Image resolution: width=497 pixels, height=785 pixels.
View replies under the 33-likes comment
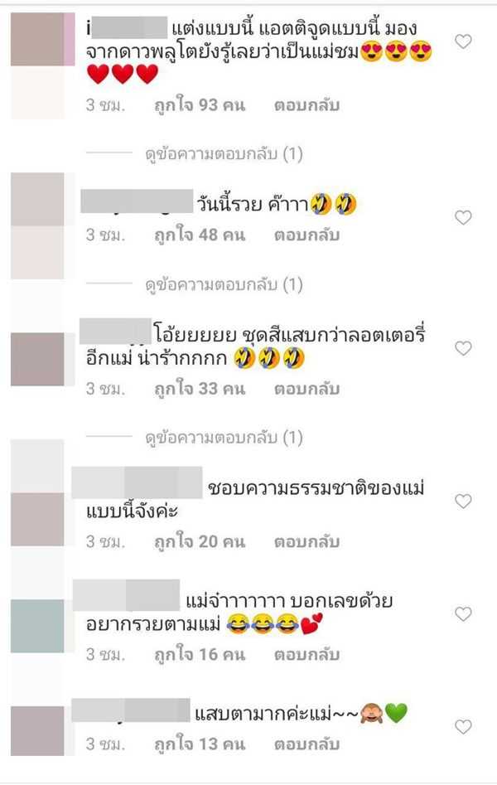point(224,438)
